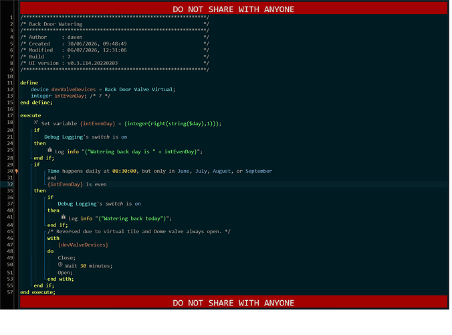
Task: Click the log message "Watering back today"
Action: (x=132, y=218)
